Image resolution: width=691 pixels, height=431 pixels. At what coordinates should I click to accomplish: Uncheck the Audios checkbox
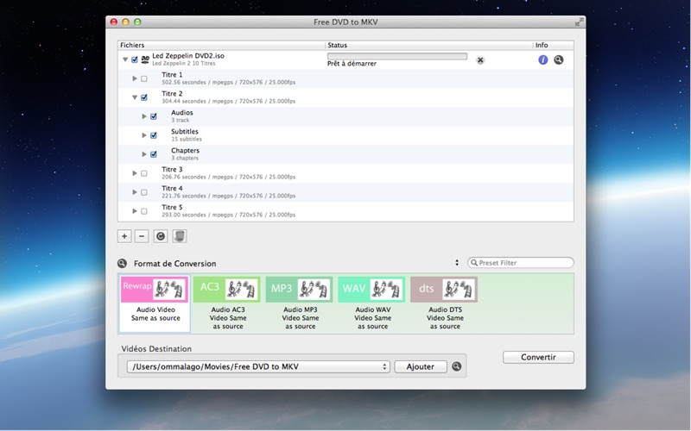(x=154, y=116)
